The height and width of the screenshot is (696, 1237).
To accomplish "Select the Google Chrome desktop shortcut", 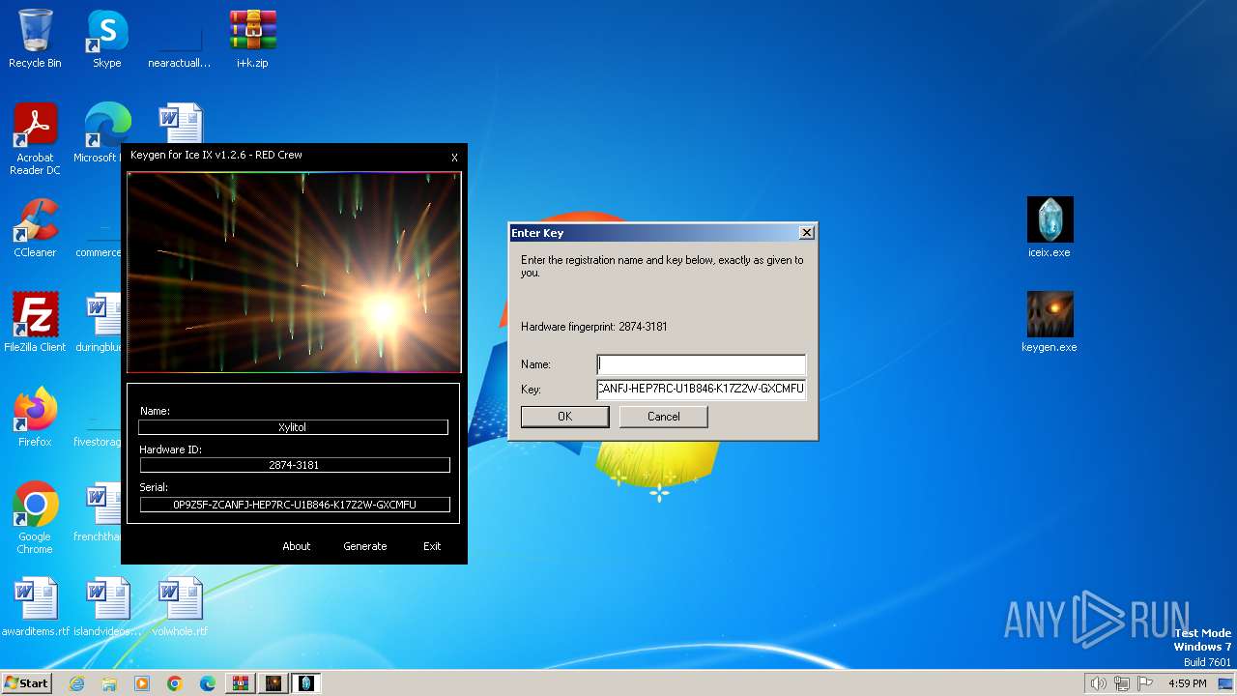I will (x=35, y=518).
